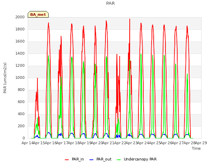Click the 1800 y-axis tick label

coord(20,29)
